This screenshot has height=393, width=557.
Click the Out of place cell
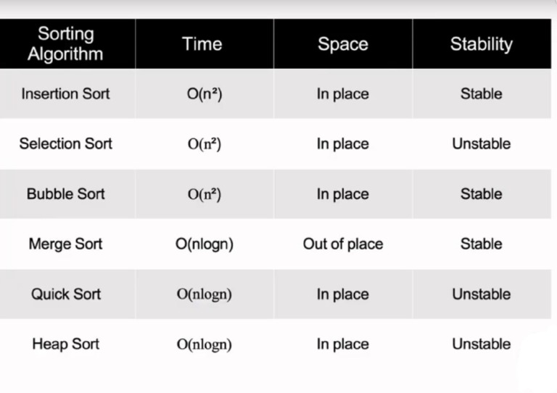343,244
